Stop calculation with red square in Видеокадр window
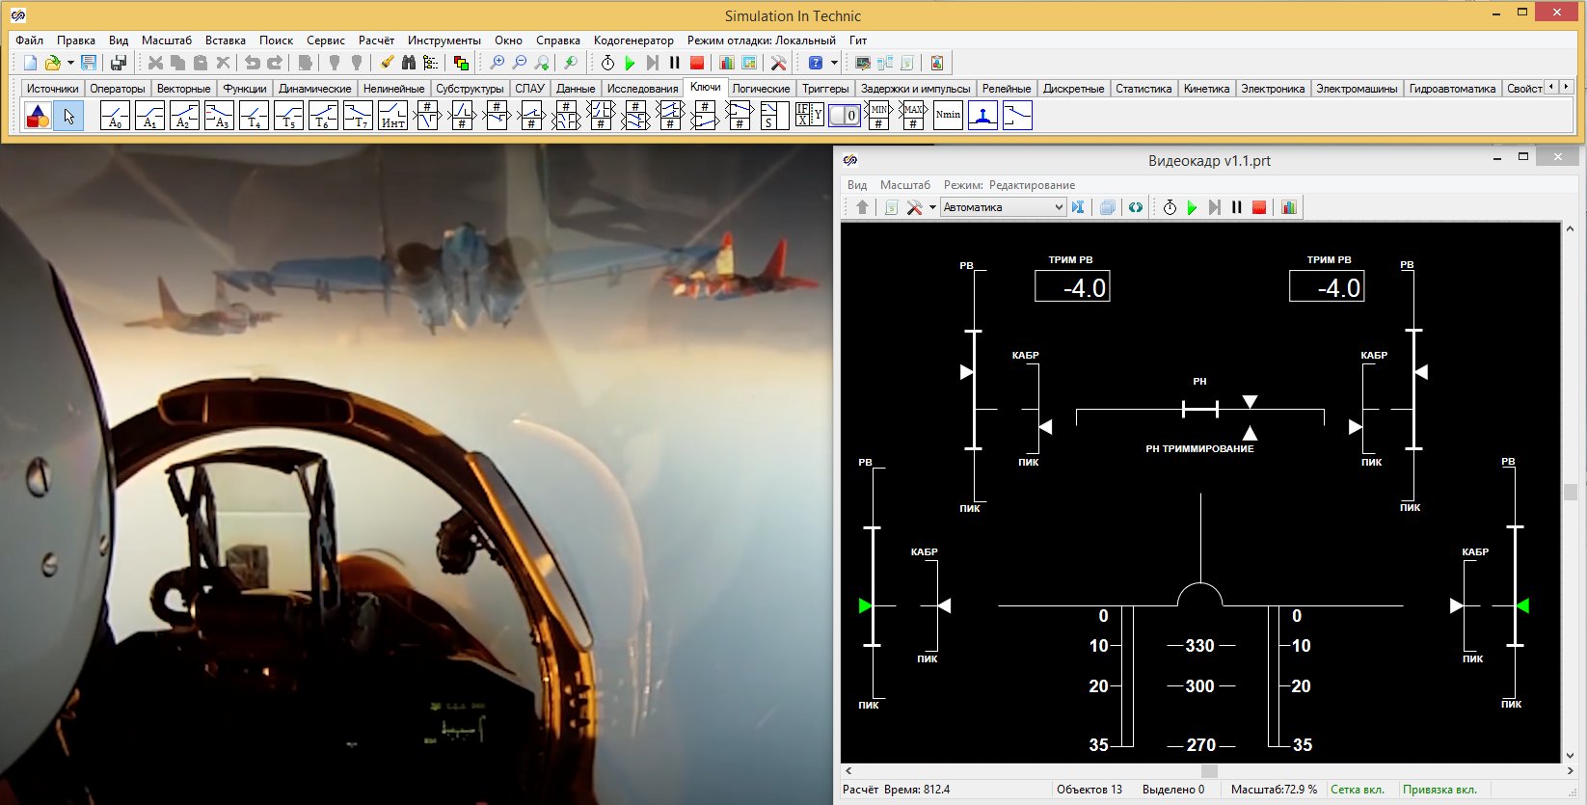The height and width of the screenshot is (805, 1587). click(1259, 207)
